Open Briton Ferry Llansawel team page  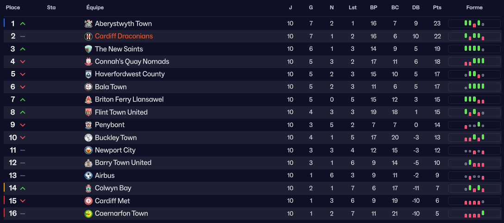pyautogui.click(x=129, y=99)
